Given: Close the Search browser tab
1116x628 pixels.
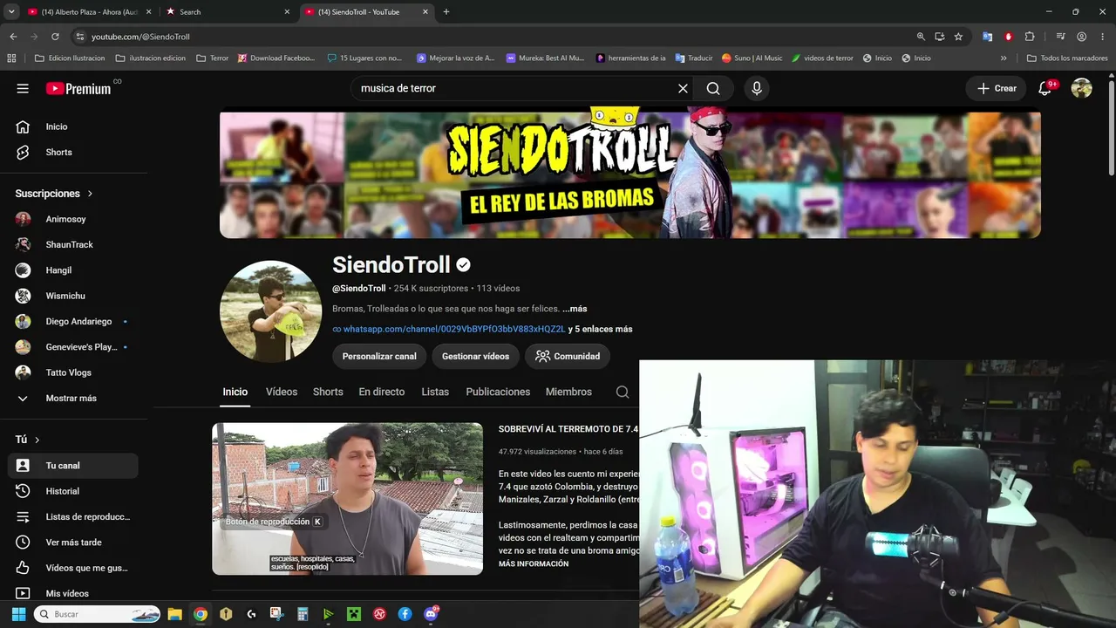Looking at the screenshot, I should (x=287, y=12).
